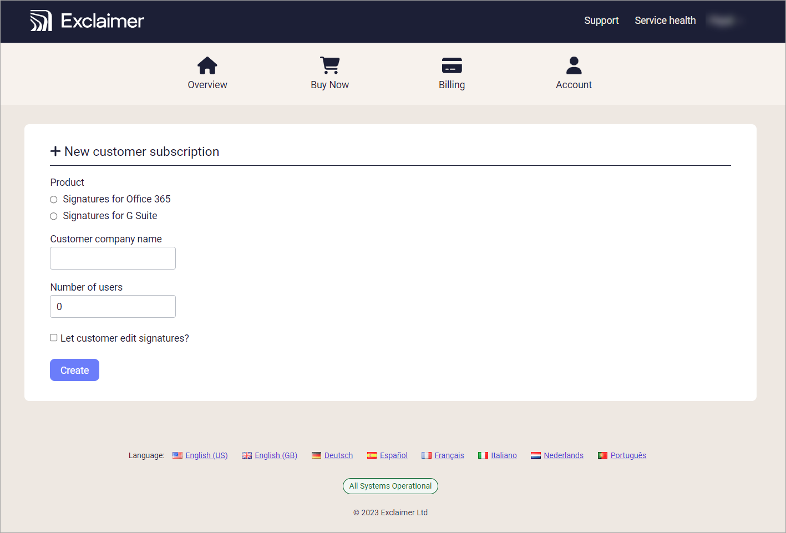
Task: Click the Account person icon
Action: point(574,65)
